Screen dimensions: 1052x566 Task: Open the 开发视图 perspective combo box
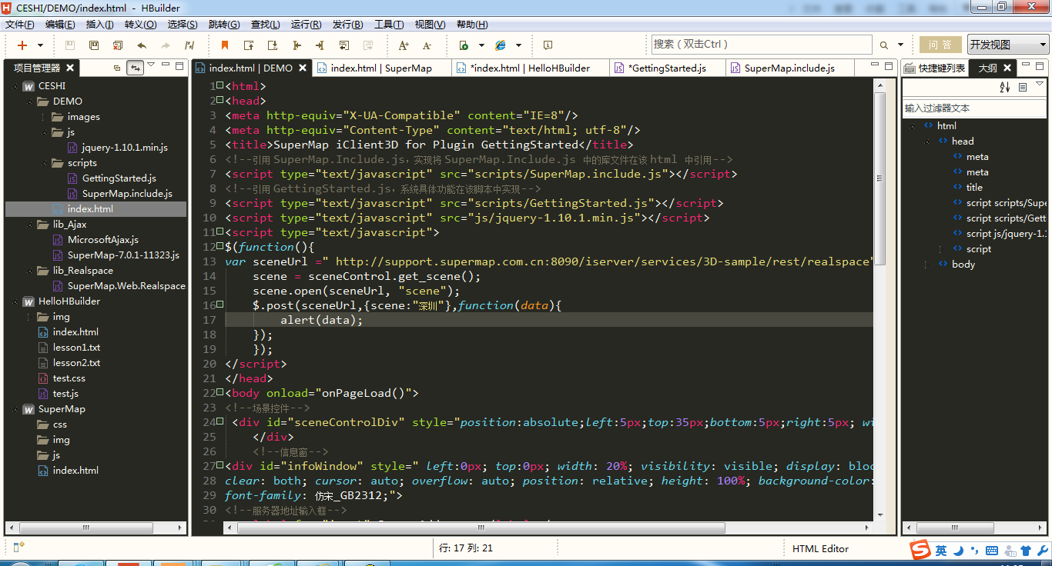(1008, 45)
